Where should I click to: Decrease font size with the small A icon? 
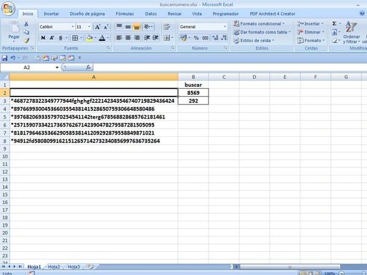pos(106,27)
